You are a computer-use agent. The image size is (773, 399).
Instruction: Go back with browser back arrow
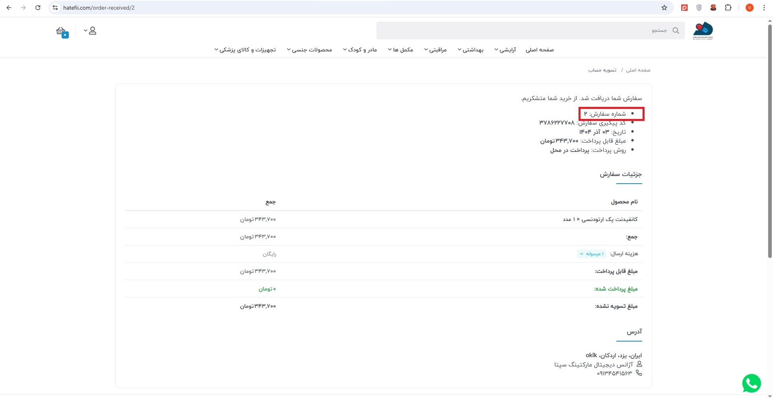tap(9, 8)
